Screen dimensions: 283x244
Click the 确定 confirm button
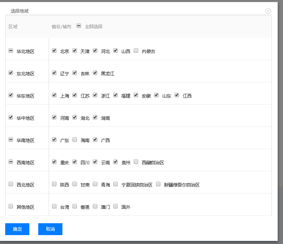pyautogui.click(x=17, y=229)
